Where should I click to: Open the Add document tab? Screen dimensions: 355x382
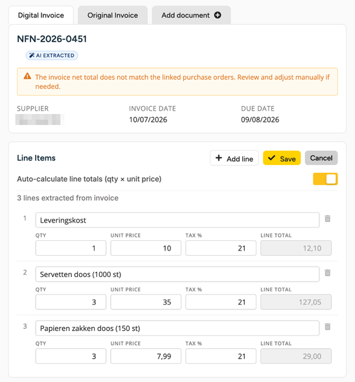(191, 15)
